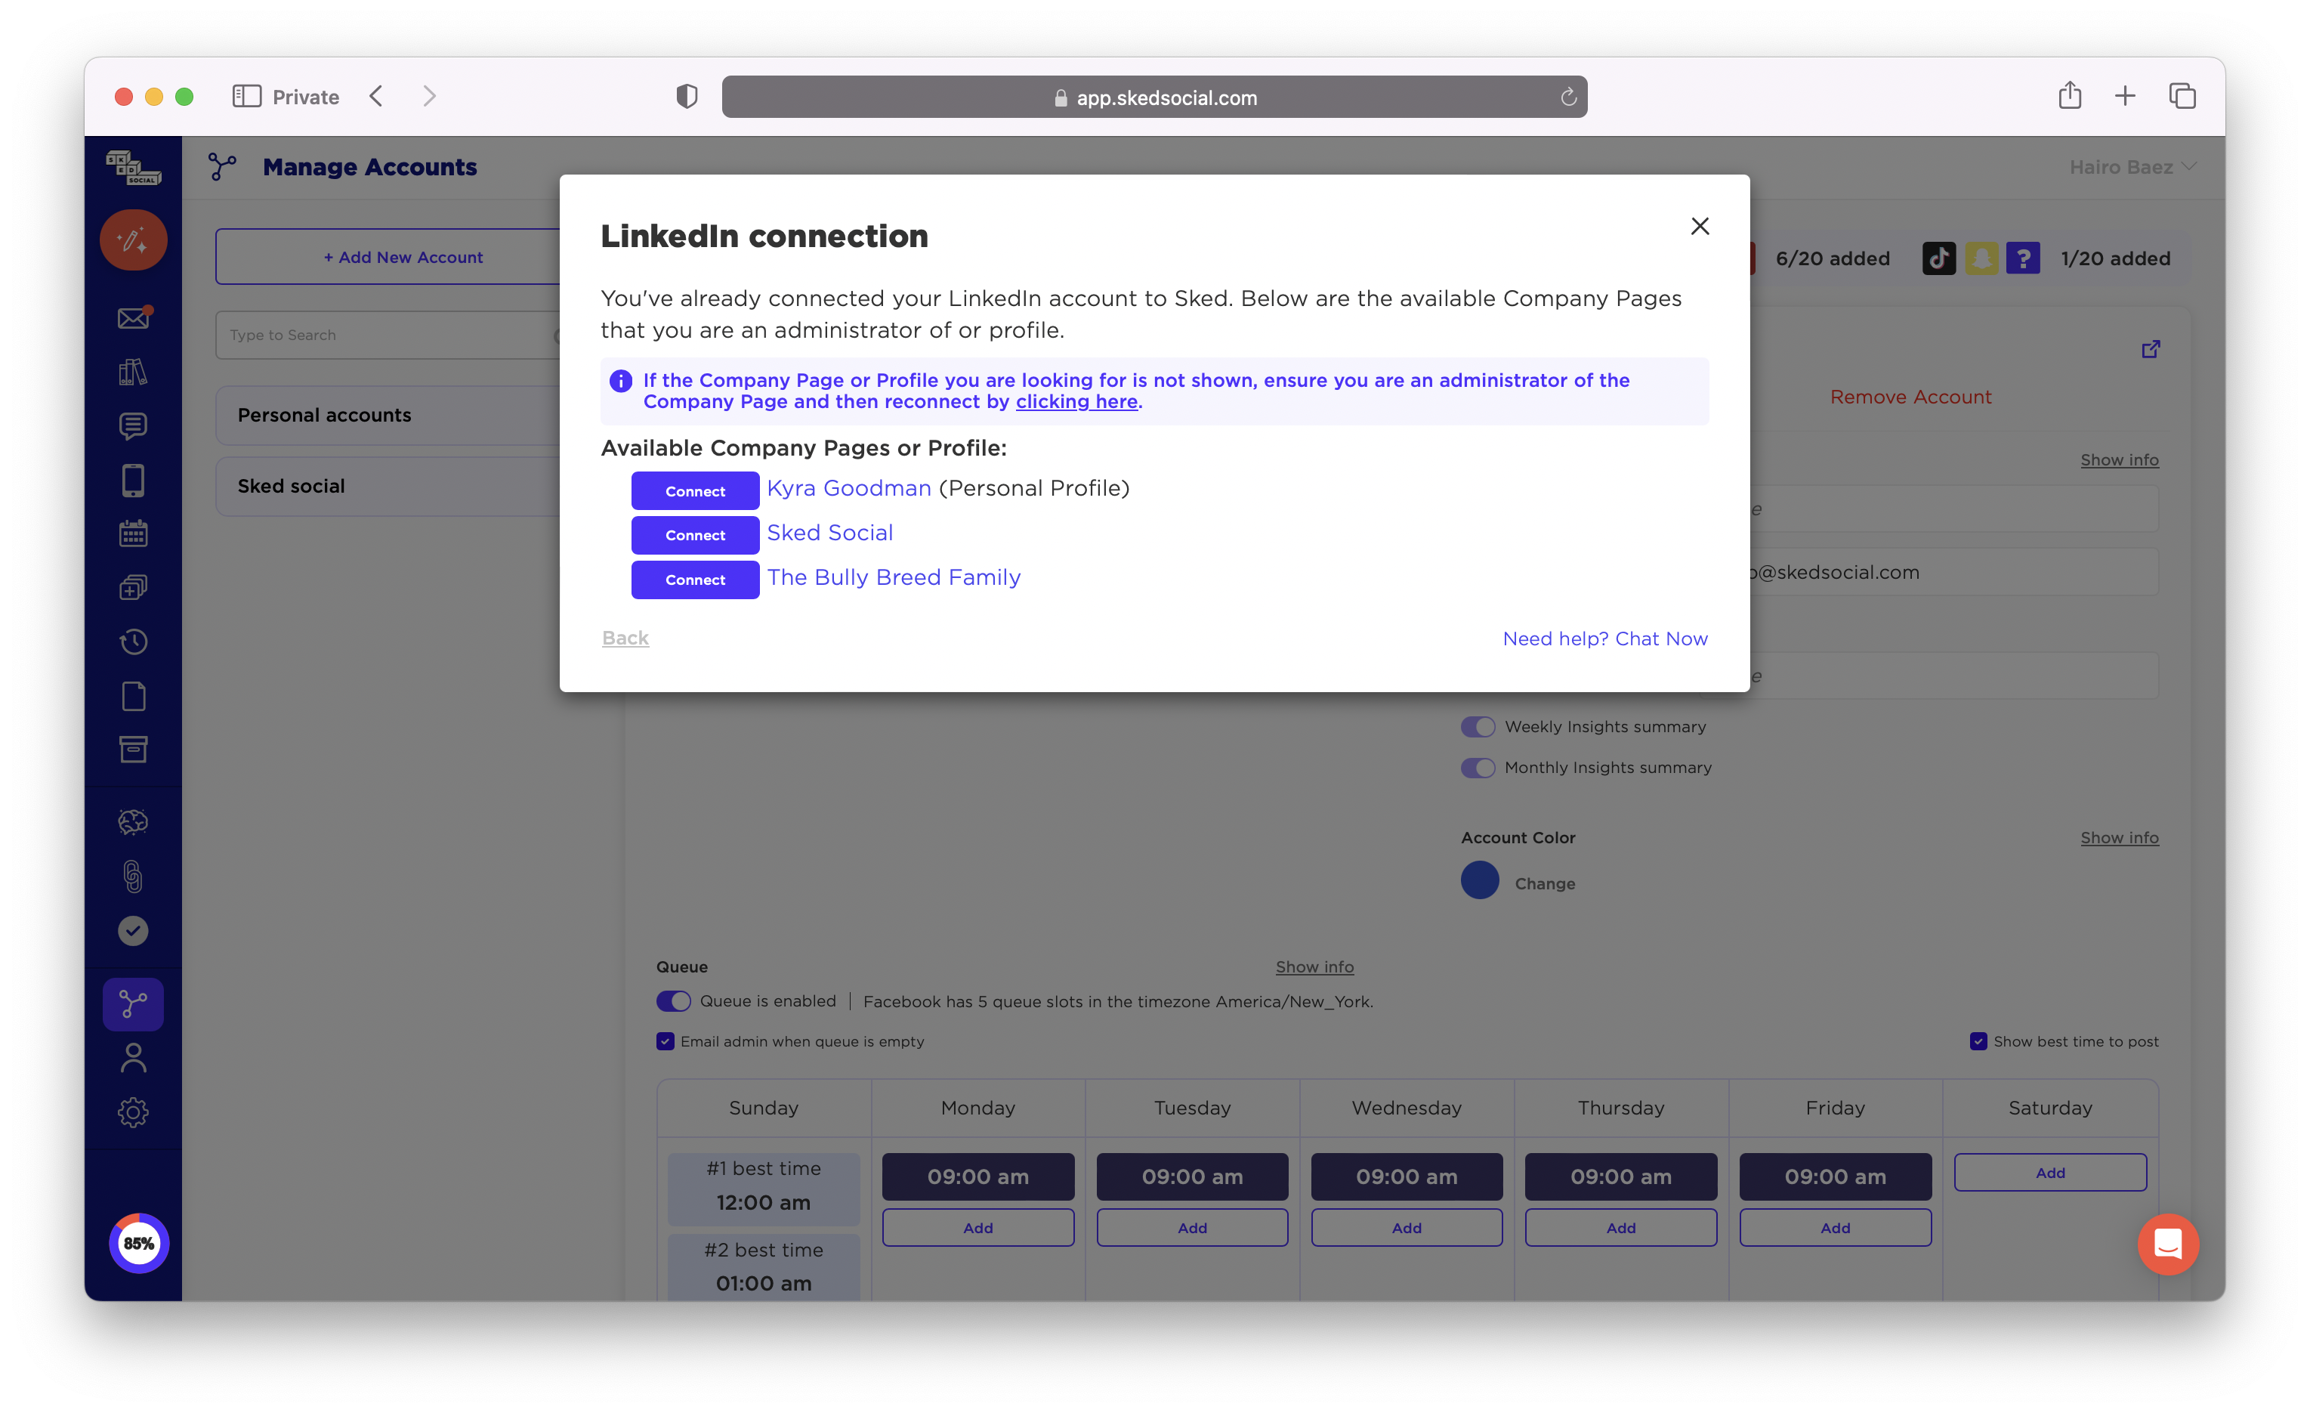Click the Snapchat platform icon
Image resolution: width=2310 pixels, height=1413 pixels.
pyautogui.click(x=1981, y=258)
